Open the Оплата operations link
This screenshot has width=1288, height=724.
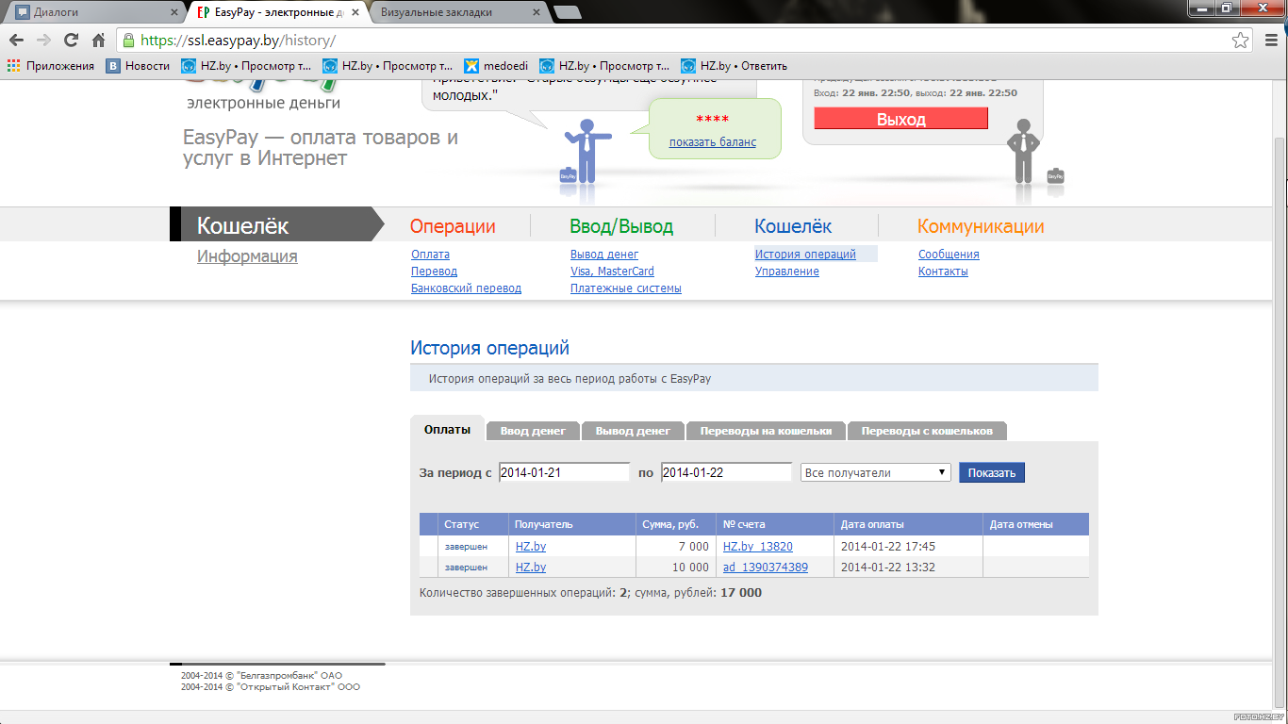430,255
